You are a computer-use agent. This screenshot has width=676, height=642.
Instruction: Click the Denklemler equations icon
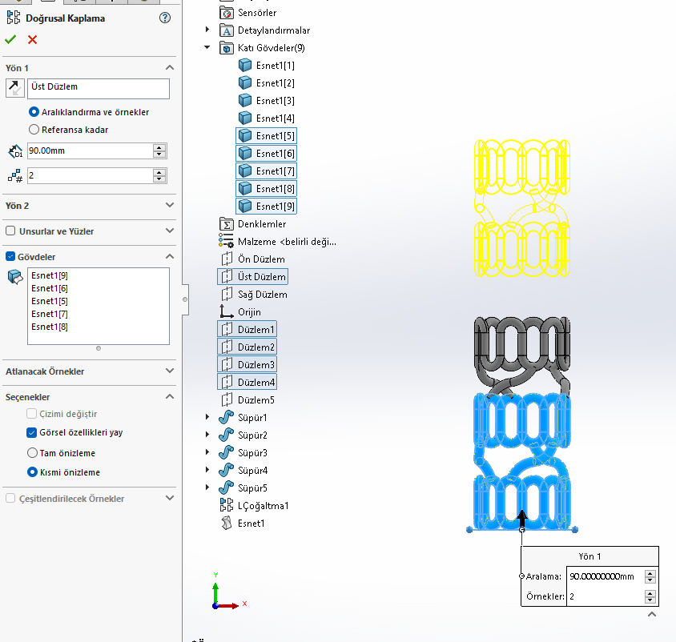tap(226, 224)
